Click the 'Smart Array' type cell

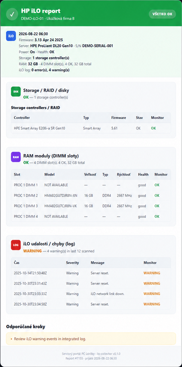92,128
